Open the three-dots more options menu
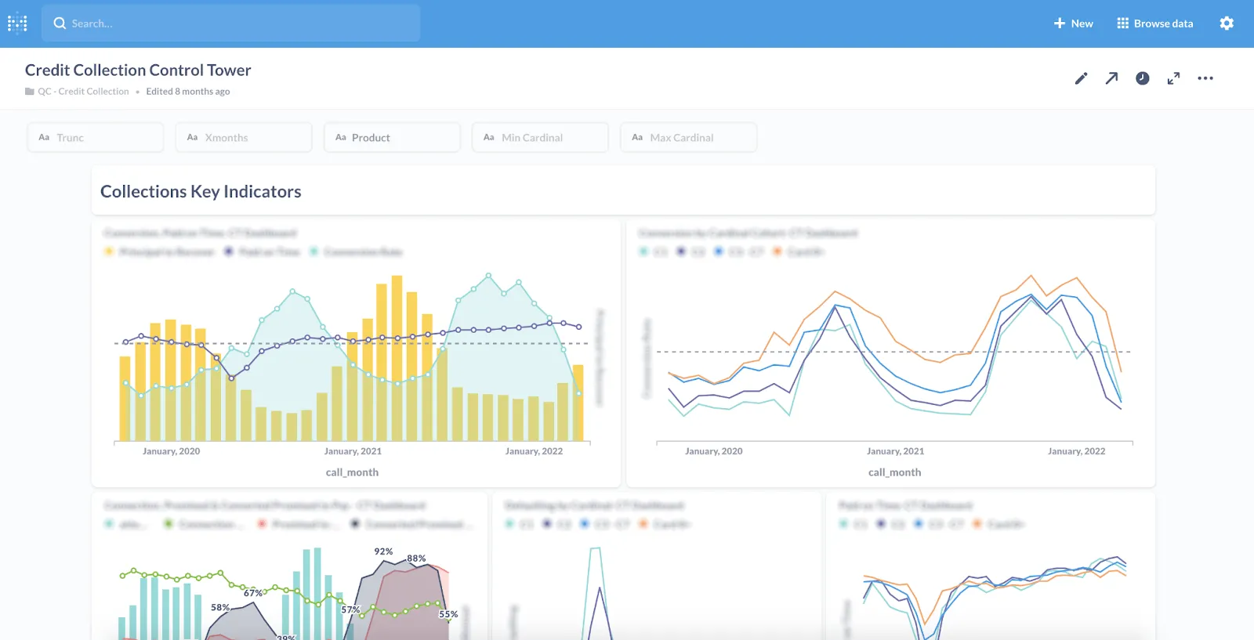This screenshot has width=1254, height=640. click(1205, 78)
